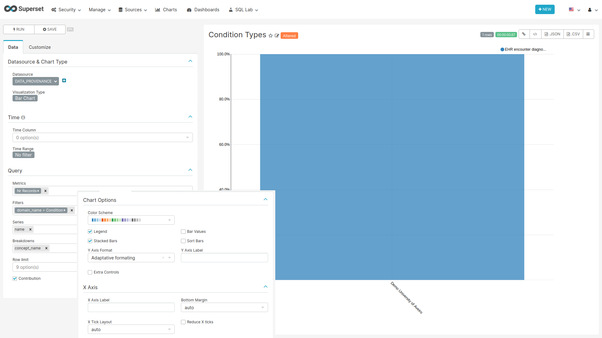Collapse the X Axis section

tap(266, 287)
